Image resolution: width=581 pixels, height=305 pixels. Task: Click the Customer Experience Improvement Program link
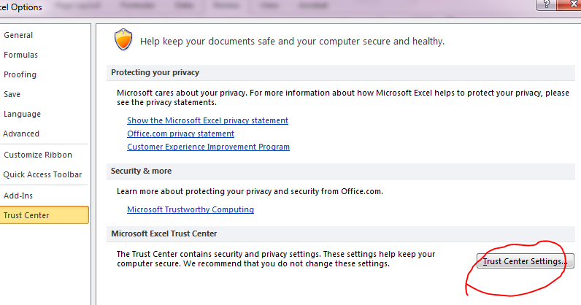pos(208,147)
